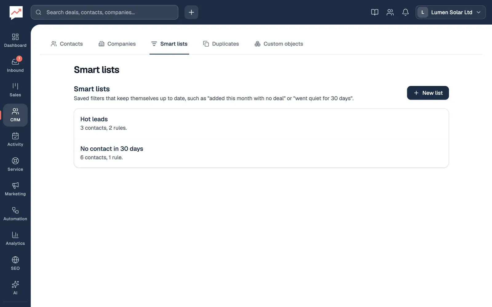Click the search magnifier icon
This screenshot has height=307, width=492.
click(x=38, y=12)
